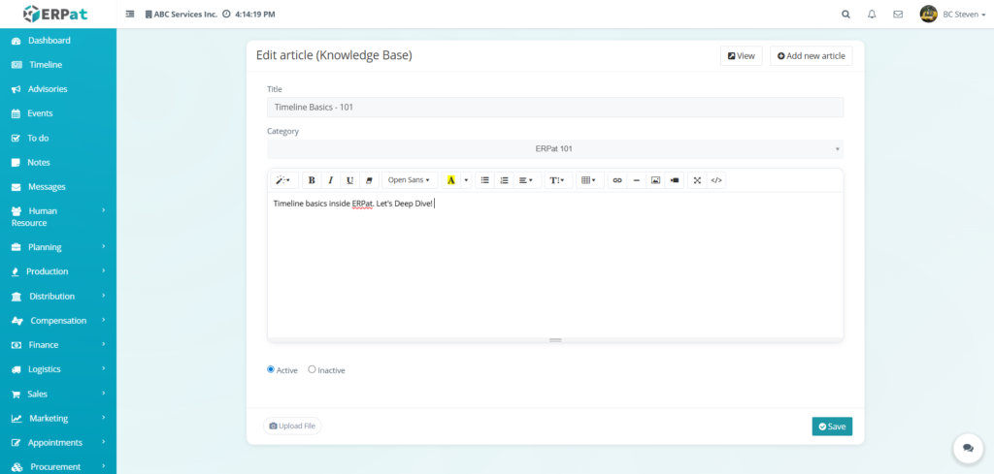The height and width of the screenshot is (474, 994).
Task: Expand the Compensation sidebar menu
Action: click(x=58, y=321)
